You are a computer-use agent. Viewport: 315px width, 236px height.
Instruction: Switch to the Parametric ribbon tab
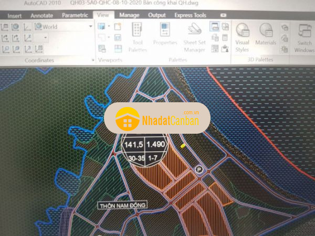pos(75,15)
